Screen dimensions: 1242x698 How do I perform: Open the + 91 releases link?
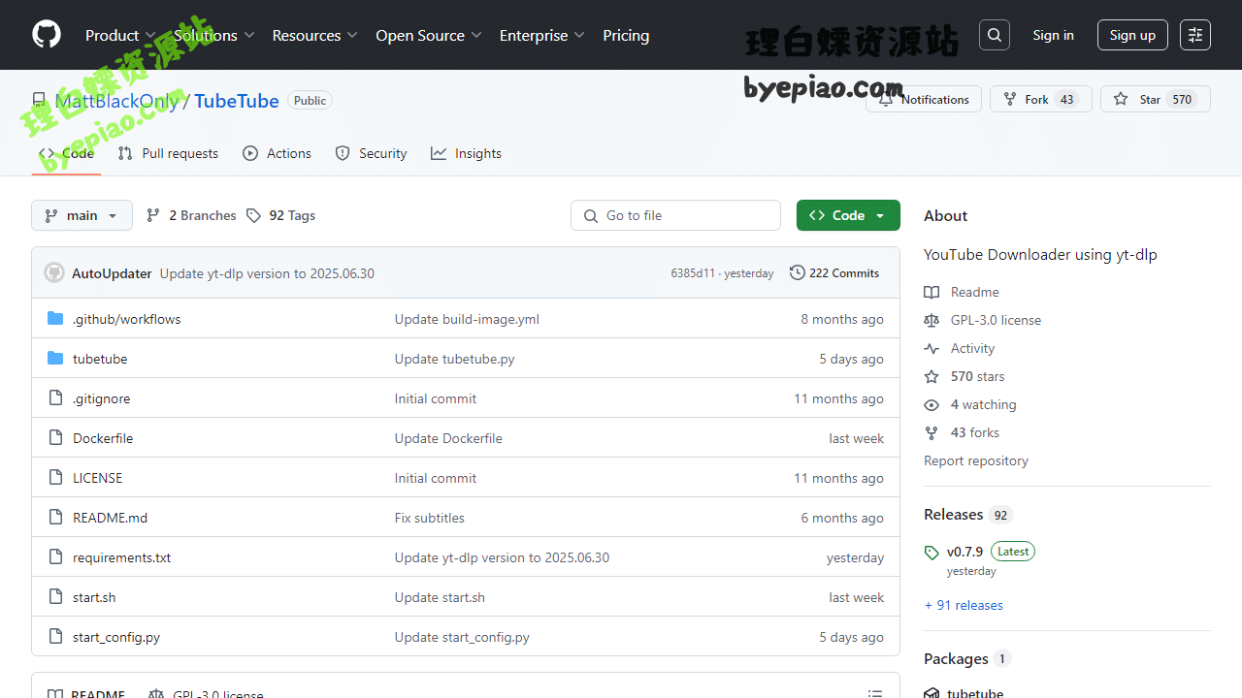click(x=964, y=605)
